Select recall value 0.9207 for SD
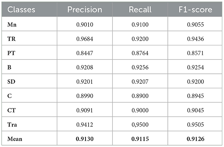The height and width of the screenshot is (147, 224). pyautogui.click(x=140, y=81)
